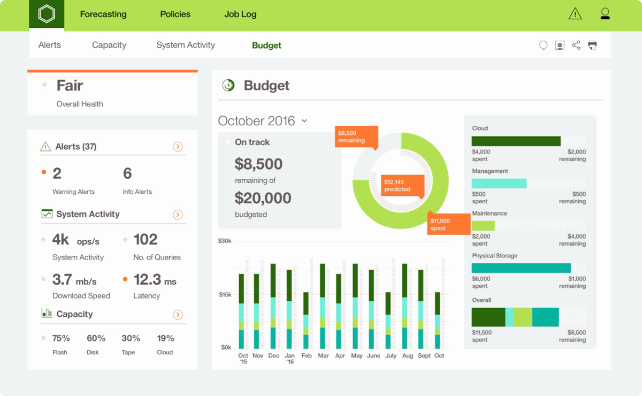Expand Alerts section with arrow button

coord(178,147)
